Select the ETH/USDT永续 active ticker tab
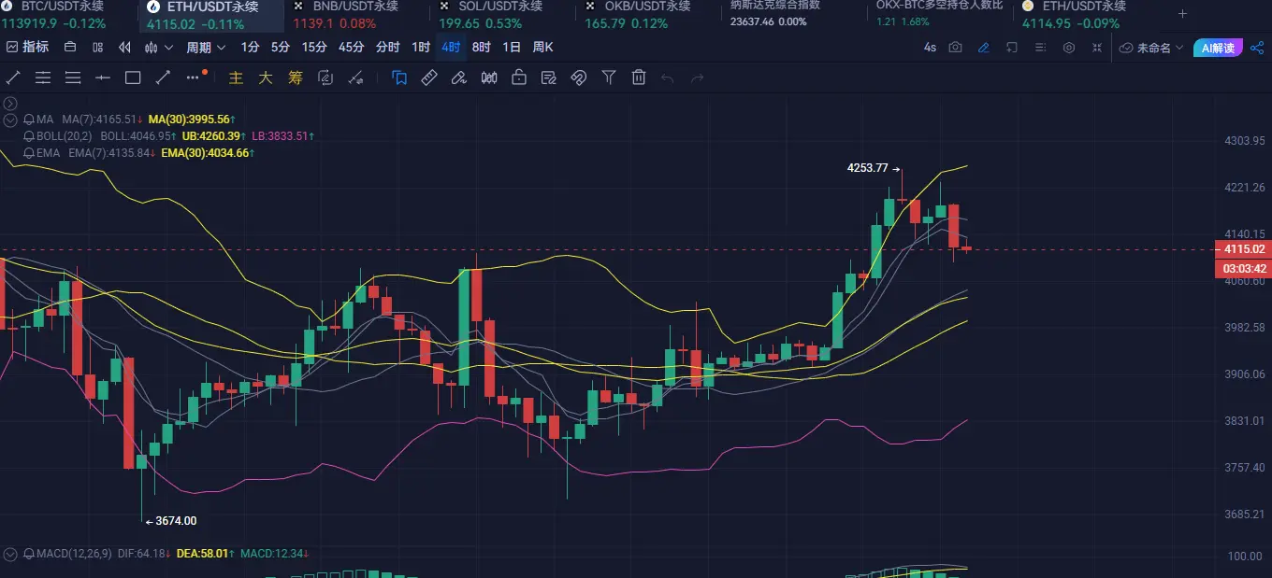This screenshot has width=1272, height=578. click(x=211, y=15)
